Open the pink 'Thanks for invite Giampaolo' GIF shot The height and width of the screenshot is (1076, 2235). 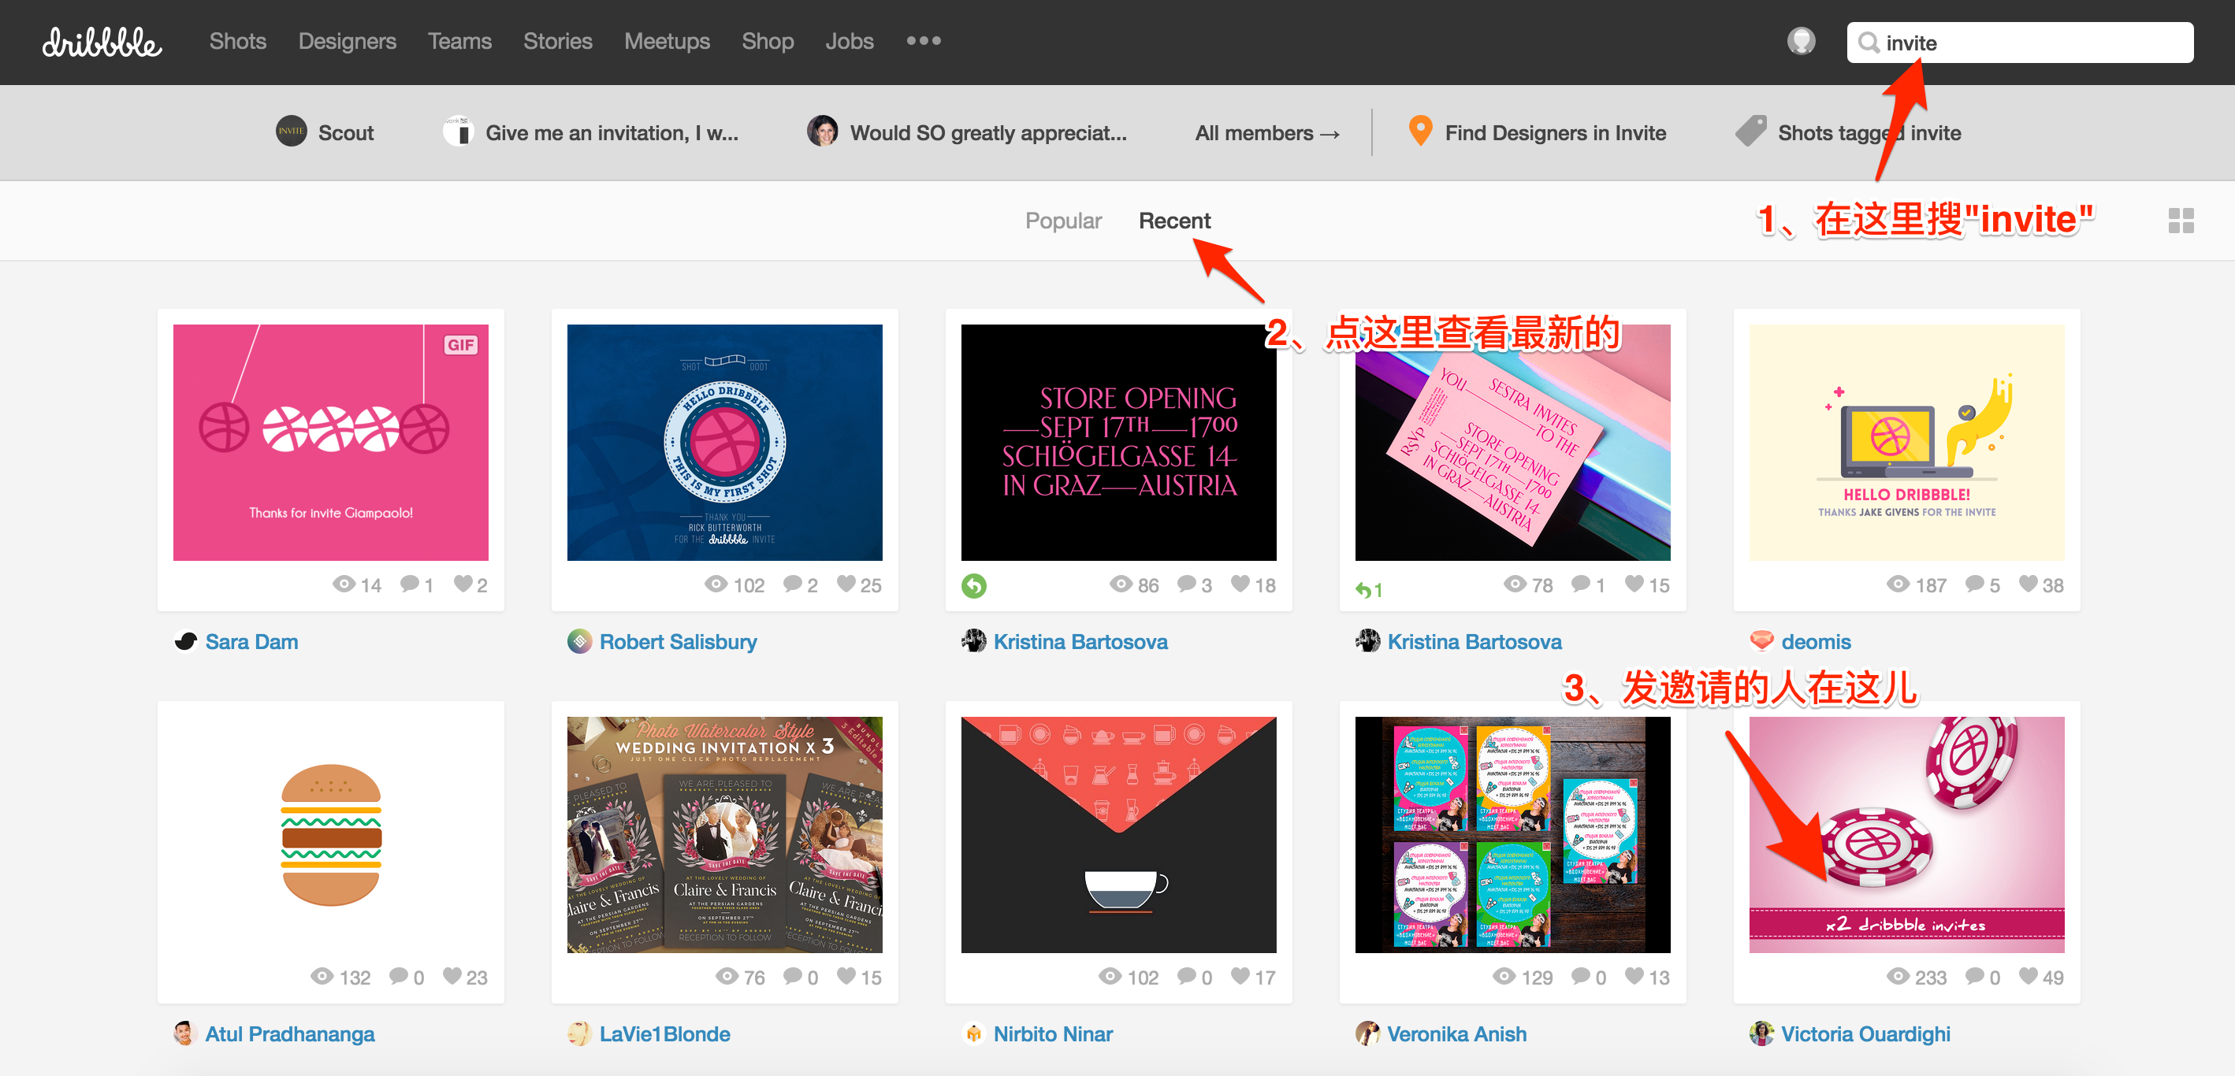(x=330, y=442)
